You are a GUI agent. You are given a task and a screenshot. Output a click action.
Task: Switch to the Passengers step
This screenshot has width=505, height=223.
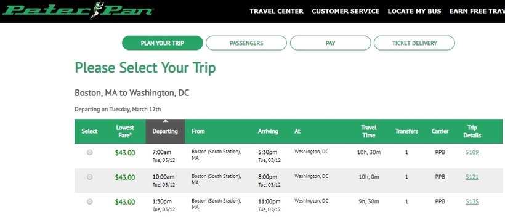click(246, 43)
